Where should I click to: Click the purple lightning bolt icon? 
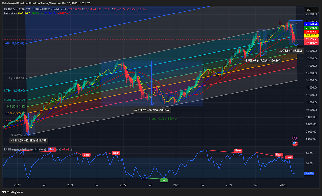coord(294,138)
